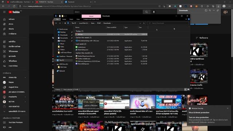Image resolution: width=233 pixels, height=131 pixels.
Task: Collapse Earlier this month group
Action: (x=75, y=53)
